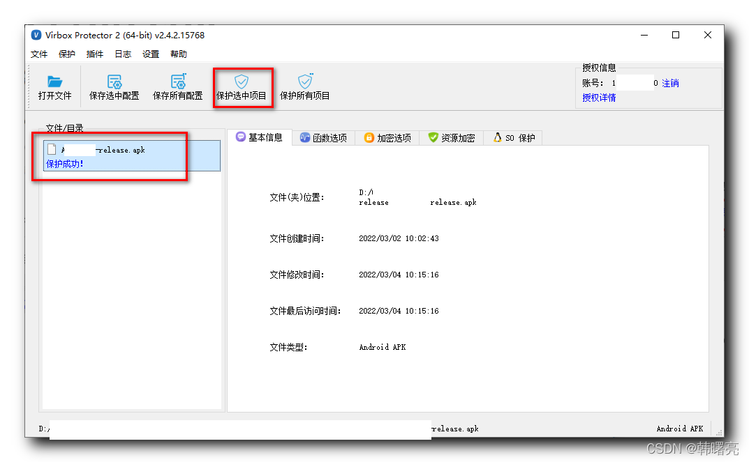Click the 文件修改时间 label
The image size is (749, 462).
297,275
